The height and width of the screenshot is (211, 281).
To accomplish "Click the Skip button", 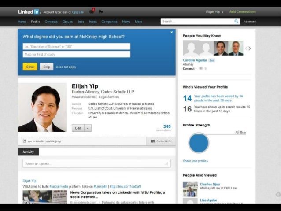I will pos(47,67).
